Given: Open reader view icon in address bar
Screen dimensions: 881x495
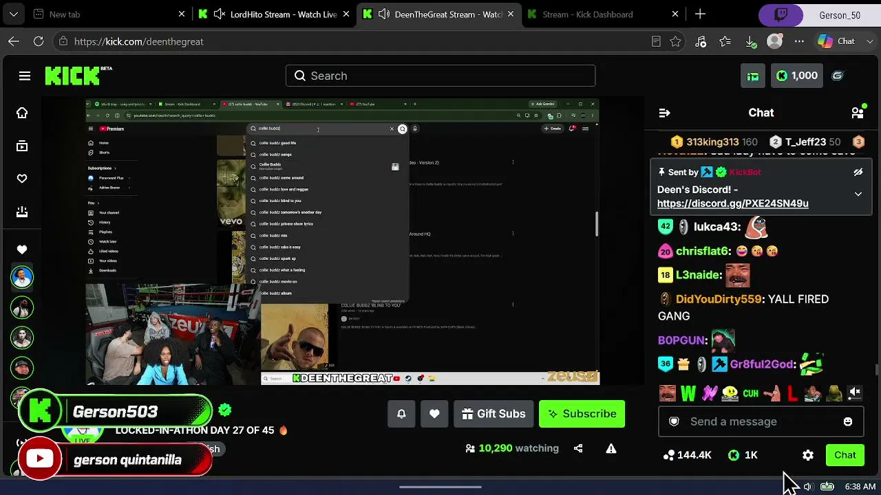Looking at the screenshot, I should click(656, 41).
